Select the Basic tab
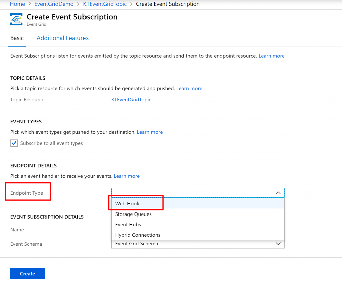The height and width of the screenshot is (286, 342). (17, 38)
